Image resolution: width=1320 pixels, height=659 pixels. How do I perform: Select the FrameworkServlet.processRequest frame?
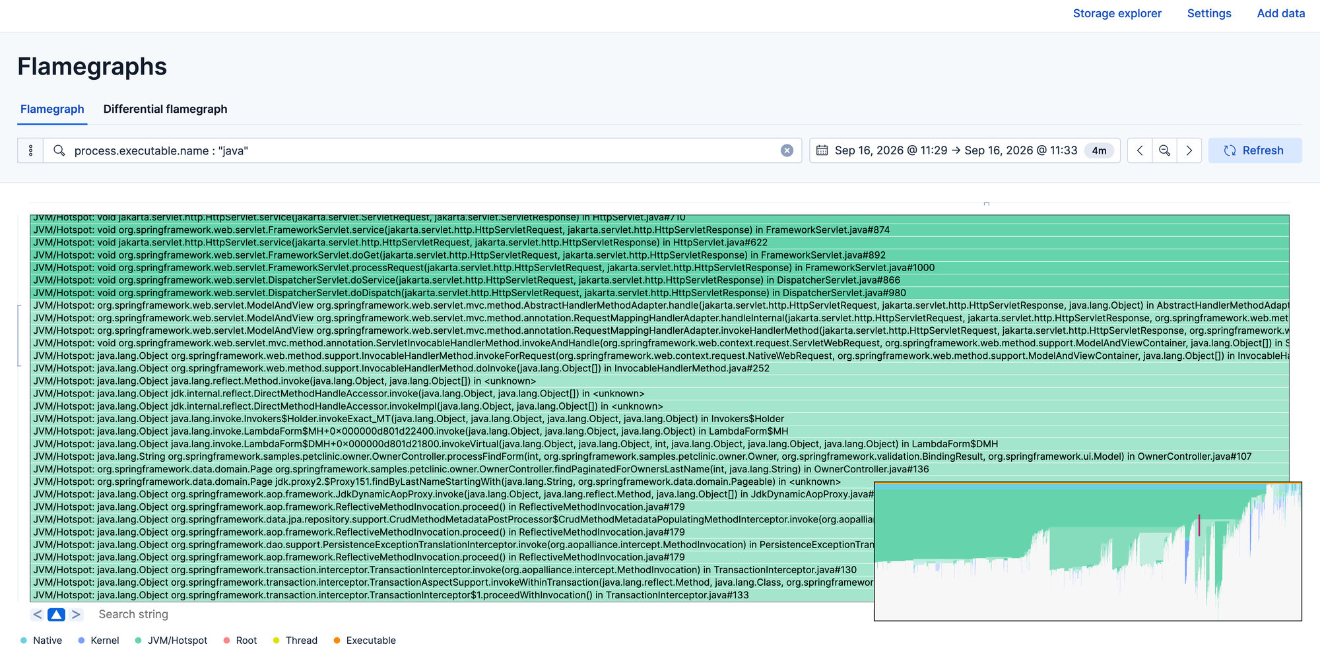tap(659, 268)
